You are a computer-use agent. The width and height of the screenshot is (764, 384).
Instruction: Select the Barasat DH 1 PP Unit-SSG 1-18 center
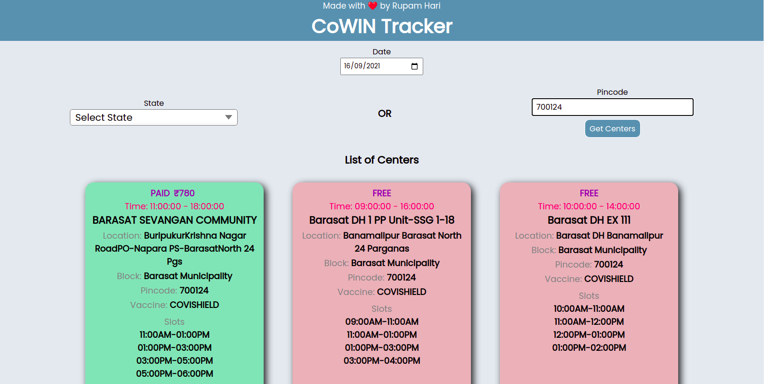tap(382, 220)
